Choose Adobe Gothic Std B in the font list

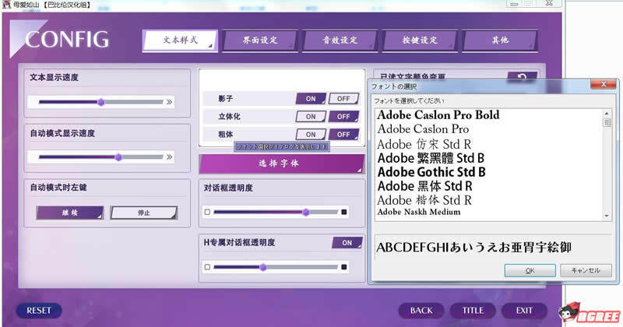point(431,171)
